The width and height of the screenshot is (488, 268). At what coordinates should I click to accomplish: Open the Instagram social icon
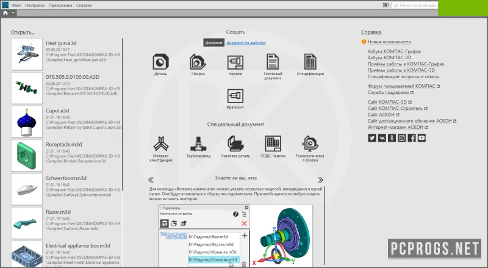[x=402, y=138]
